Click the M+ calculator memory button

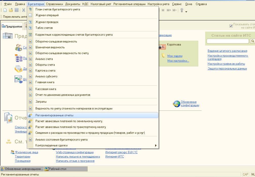[169, 10]
